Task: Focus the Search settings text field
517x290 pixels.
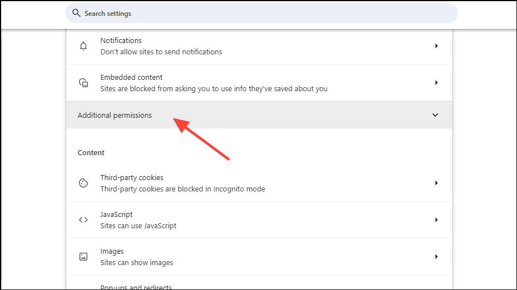Action: coord(261,13)
